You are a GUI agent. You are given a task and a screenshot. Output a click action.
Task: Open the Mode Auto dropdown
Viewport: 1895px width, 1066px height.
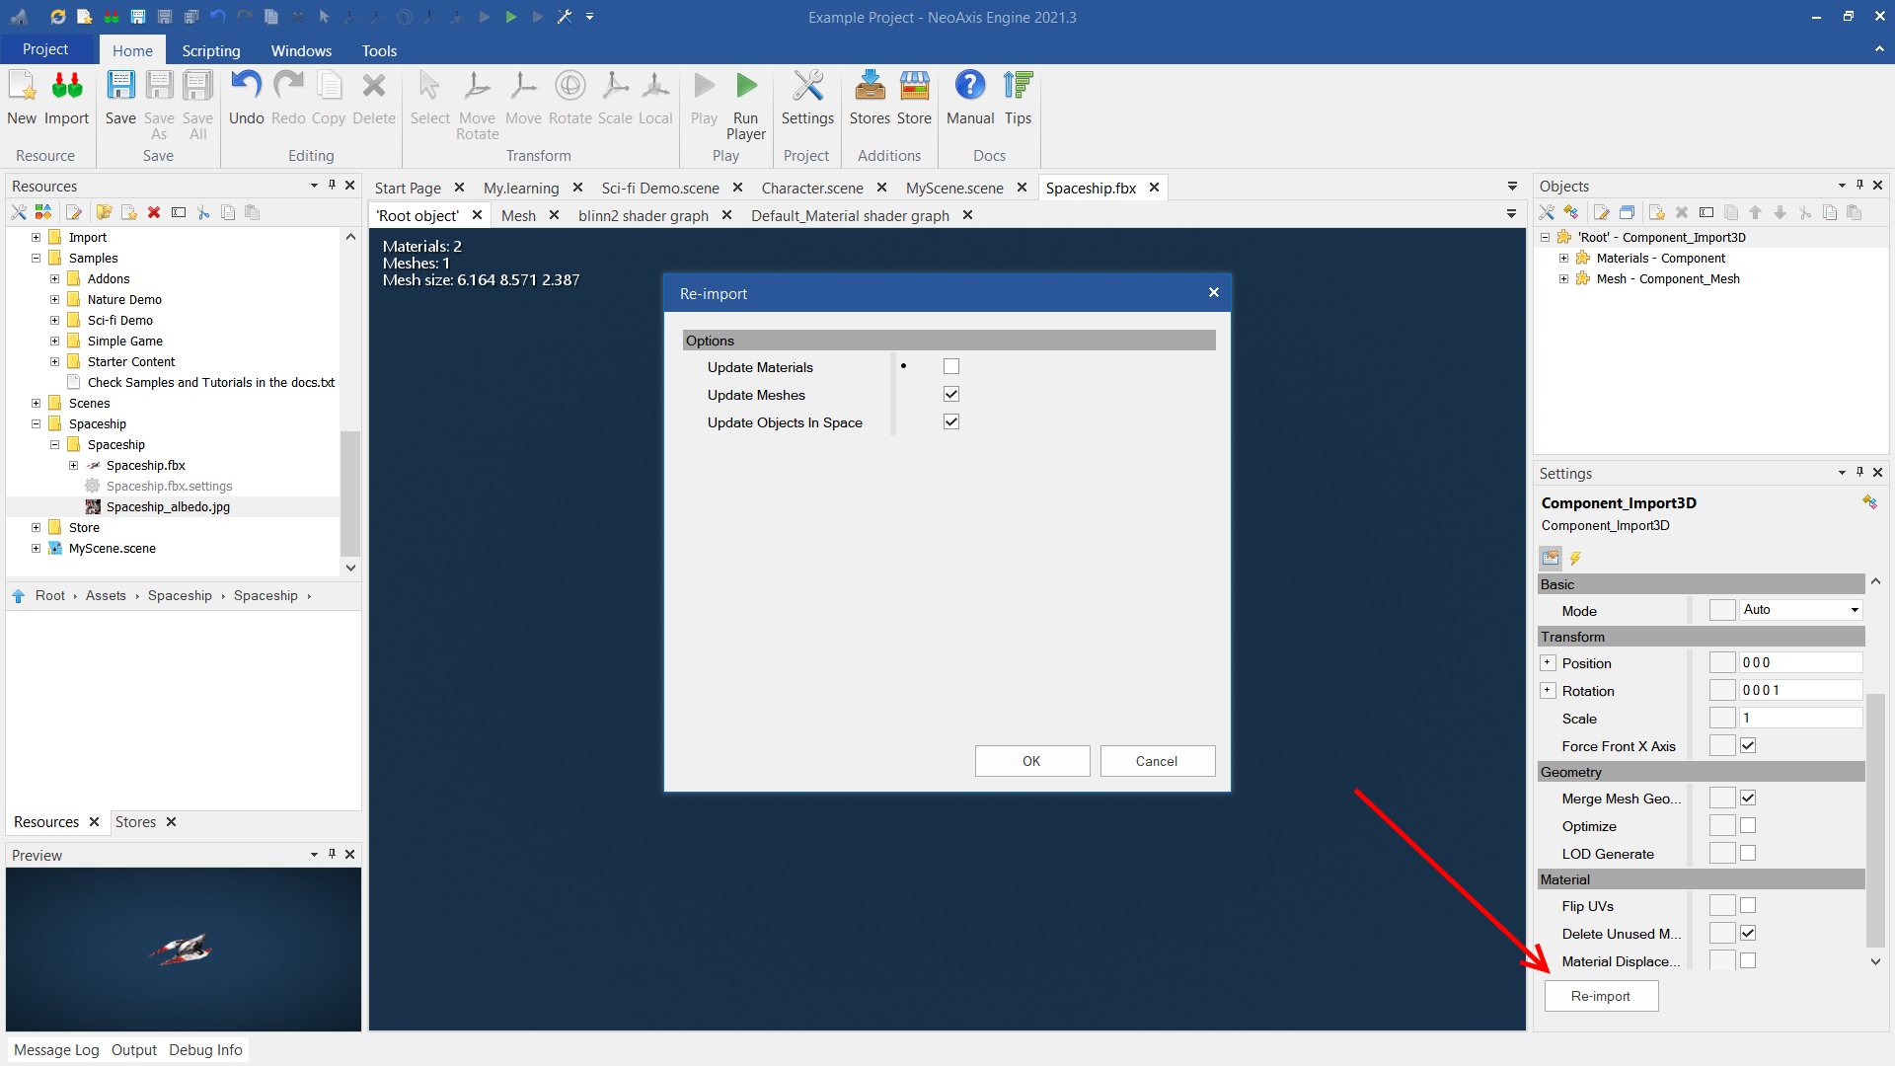point(1800,610)
